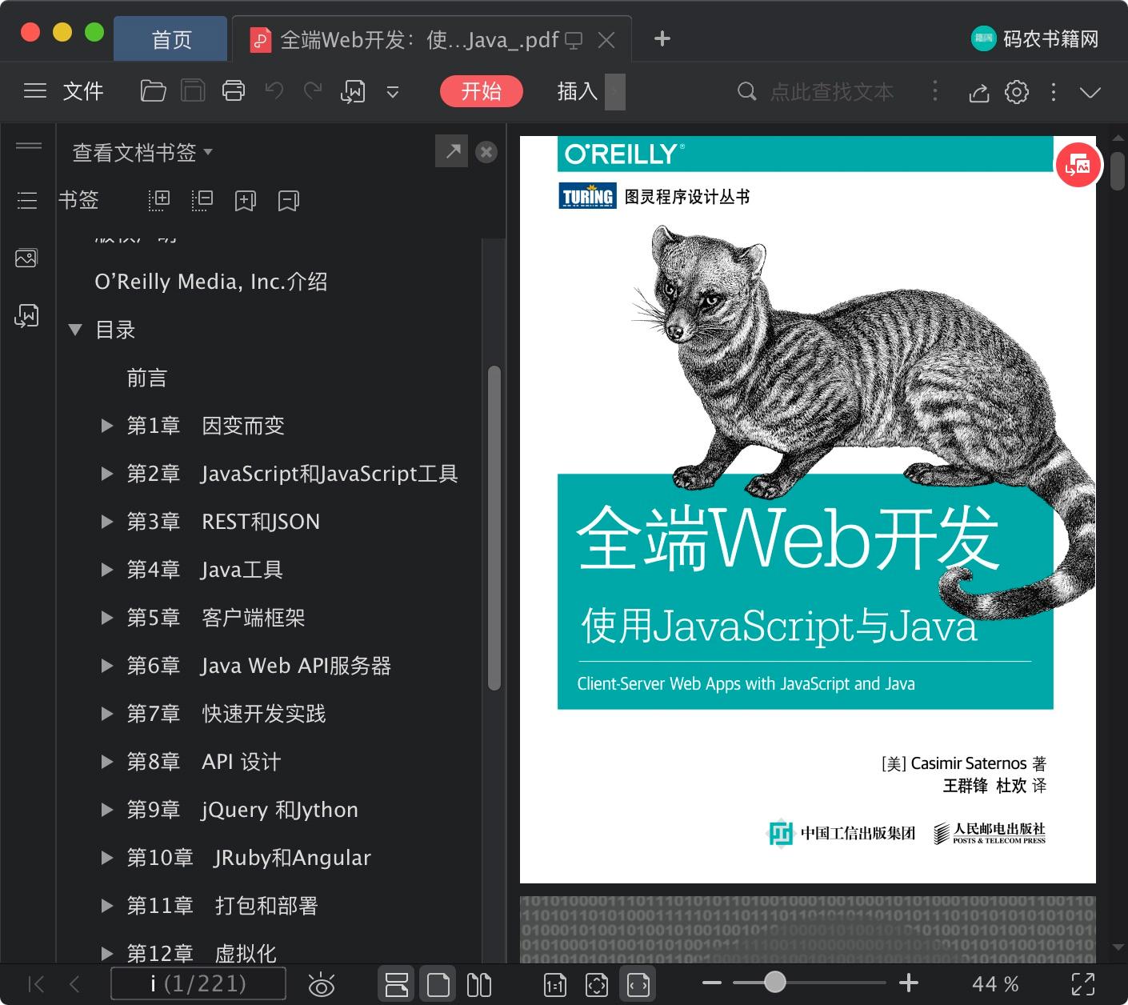Viewport: 1128px width, 1005px height.
Task: Select bookmark 第10章 JRuby和Angular
Action: [249, 858]
